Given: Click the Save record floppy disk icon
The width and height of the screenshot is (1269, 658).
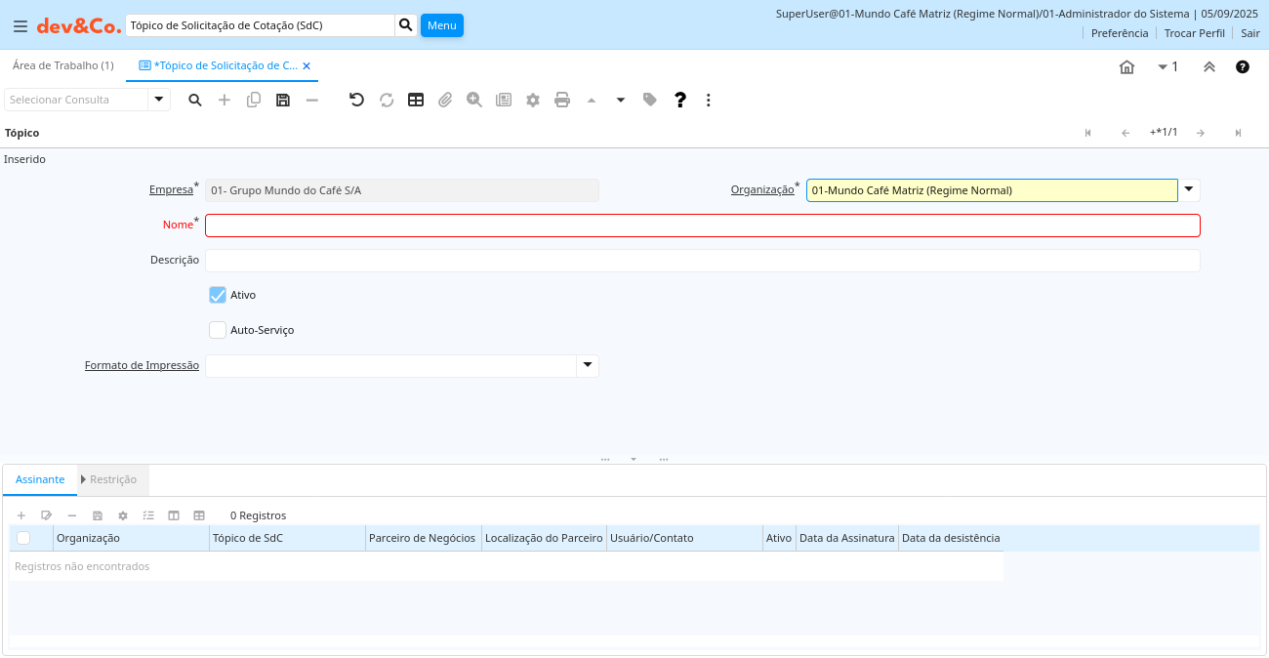Looking at the screenshot, I should click(x=283, y=100).
